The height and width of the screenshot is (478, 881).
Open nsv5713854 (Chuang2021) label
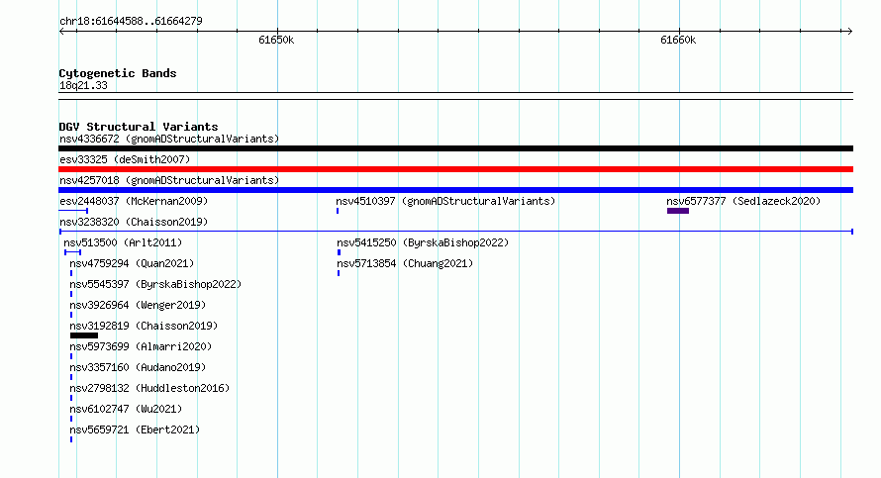pos(405,263)
